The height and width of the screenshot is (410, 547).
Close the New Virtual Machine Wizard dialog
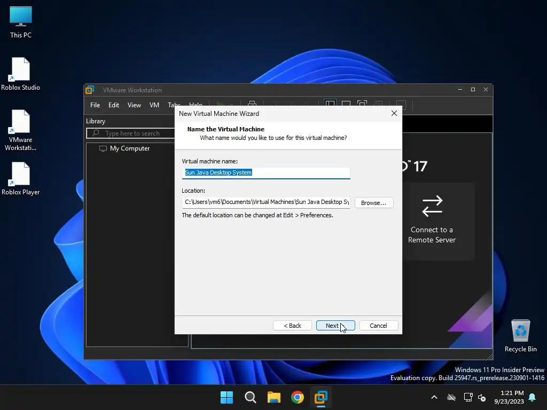coord(394,113)
